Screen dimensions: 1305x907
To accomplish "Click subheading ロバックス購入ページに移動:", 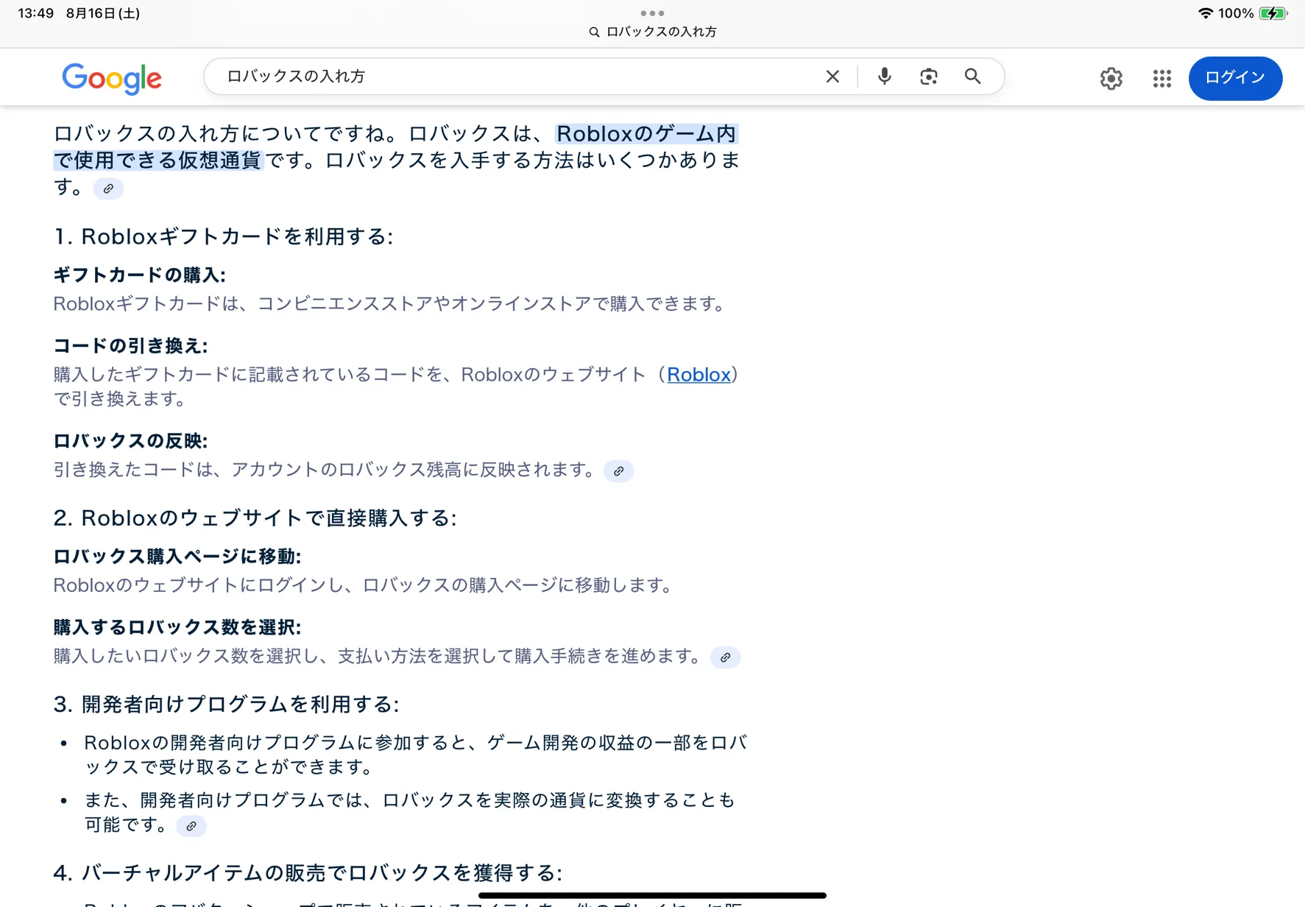I will pyautogui.click(x=177, y=556).
